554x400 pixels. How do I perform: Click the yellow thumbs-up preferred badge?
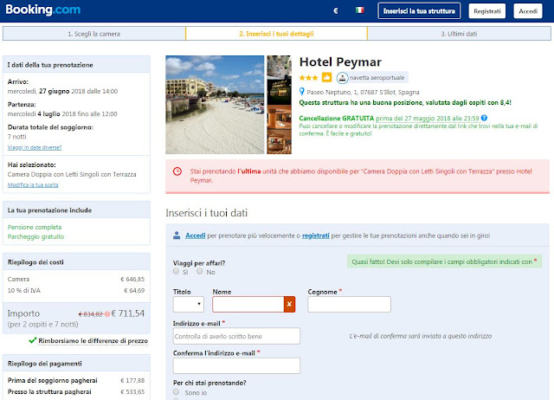pyautogui.click(x=326, y=77)
